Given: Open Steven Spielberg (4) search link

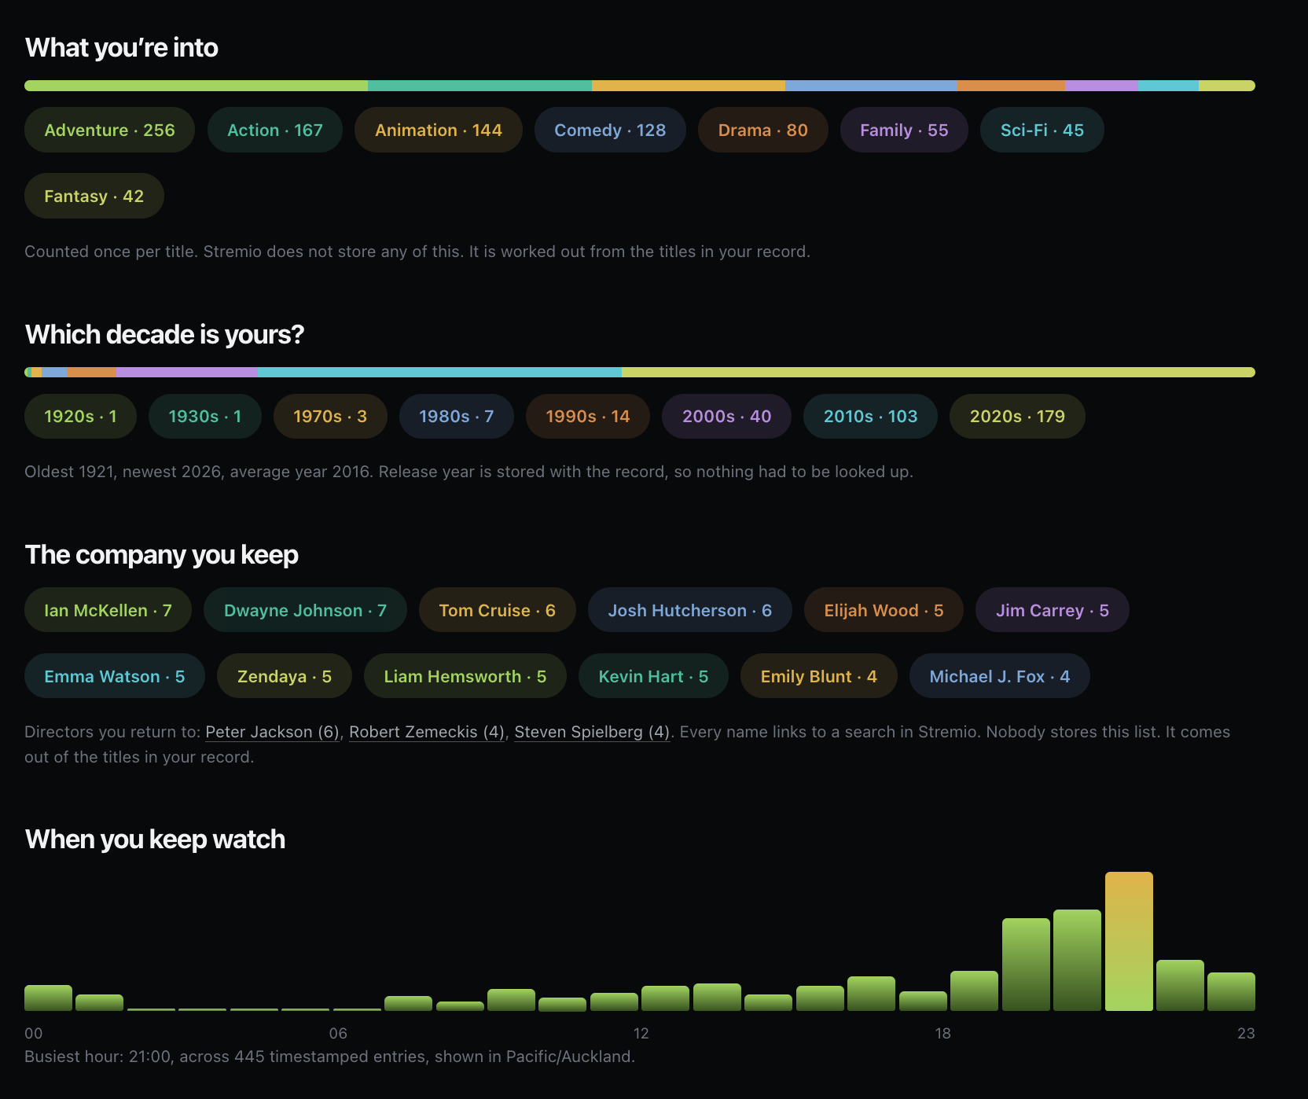Looking at the screenshot, I should tap(592, 732).
